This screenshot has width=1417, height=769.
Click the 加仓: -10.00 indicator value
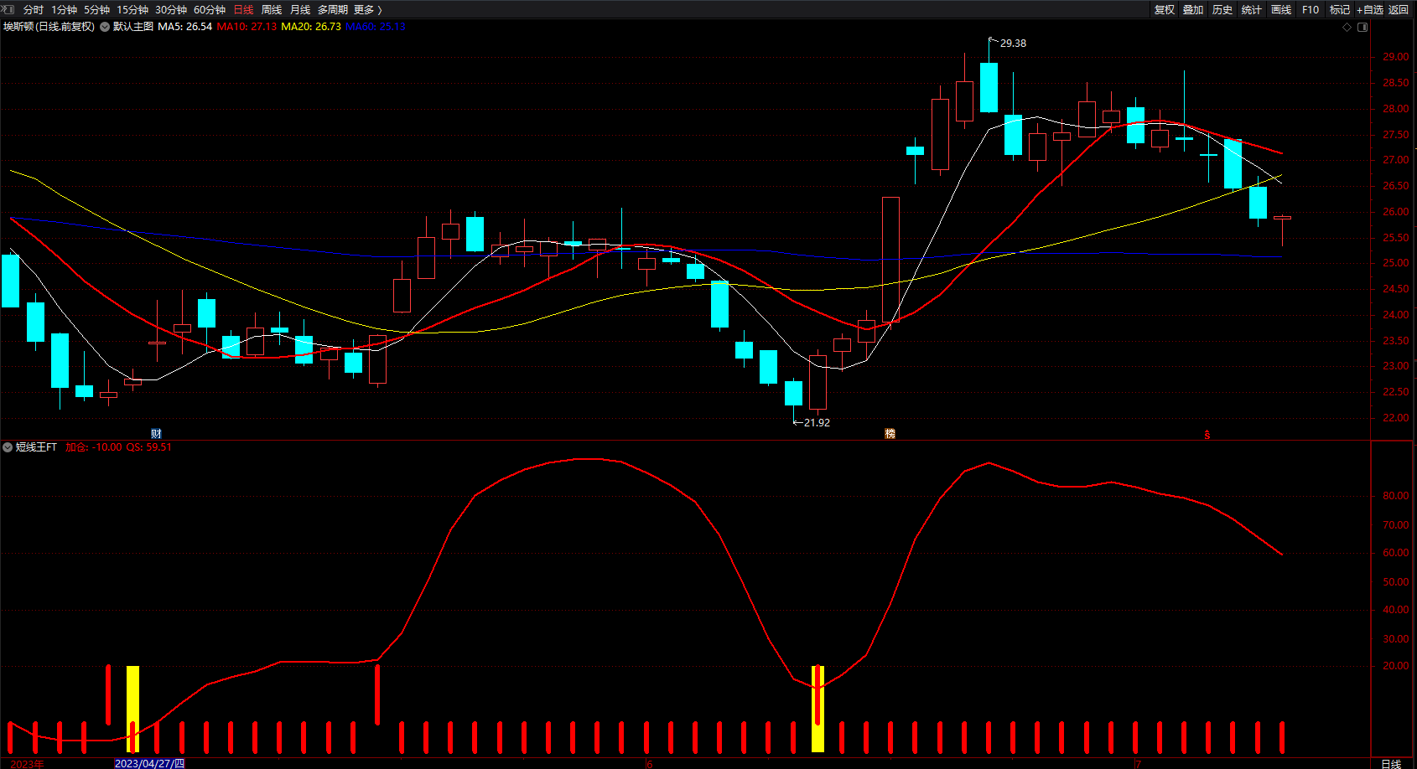[94, 447]
